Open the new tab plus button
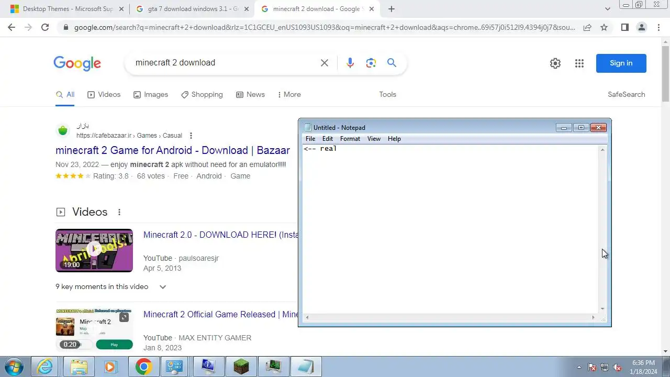Screen dimensions: 670x377 click(392, 9)
